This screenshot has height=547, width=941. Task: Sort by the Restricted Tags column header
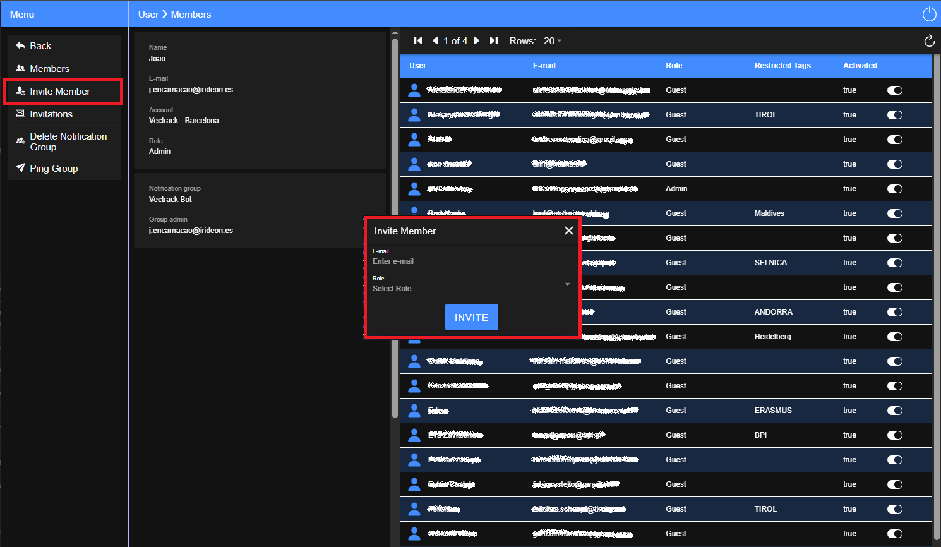tap(782, 66)
